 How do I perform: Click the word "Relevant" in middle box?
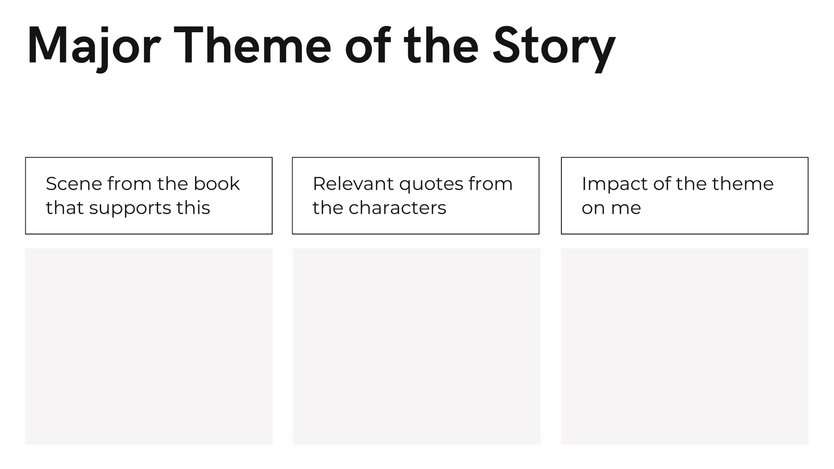(353, 184)
